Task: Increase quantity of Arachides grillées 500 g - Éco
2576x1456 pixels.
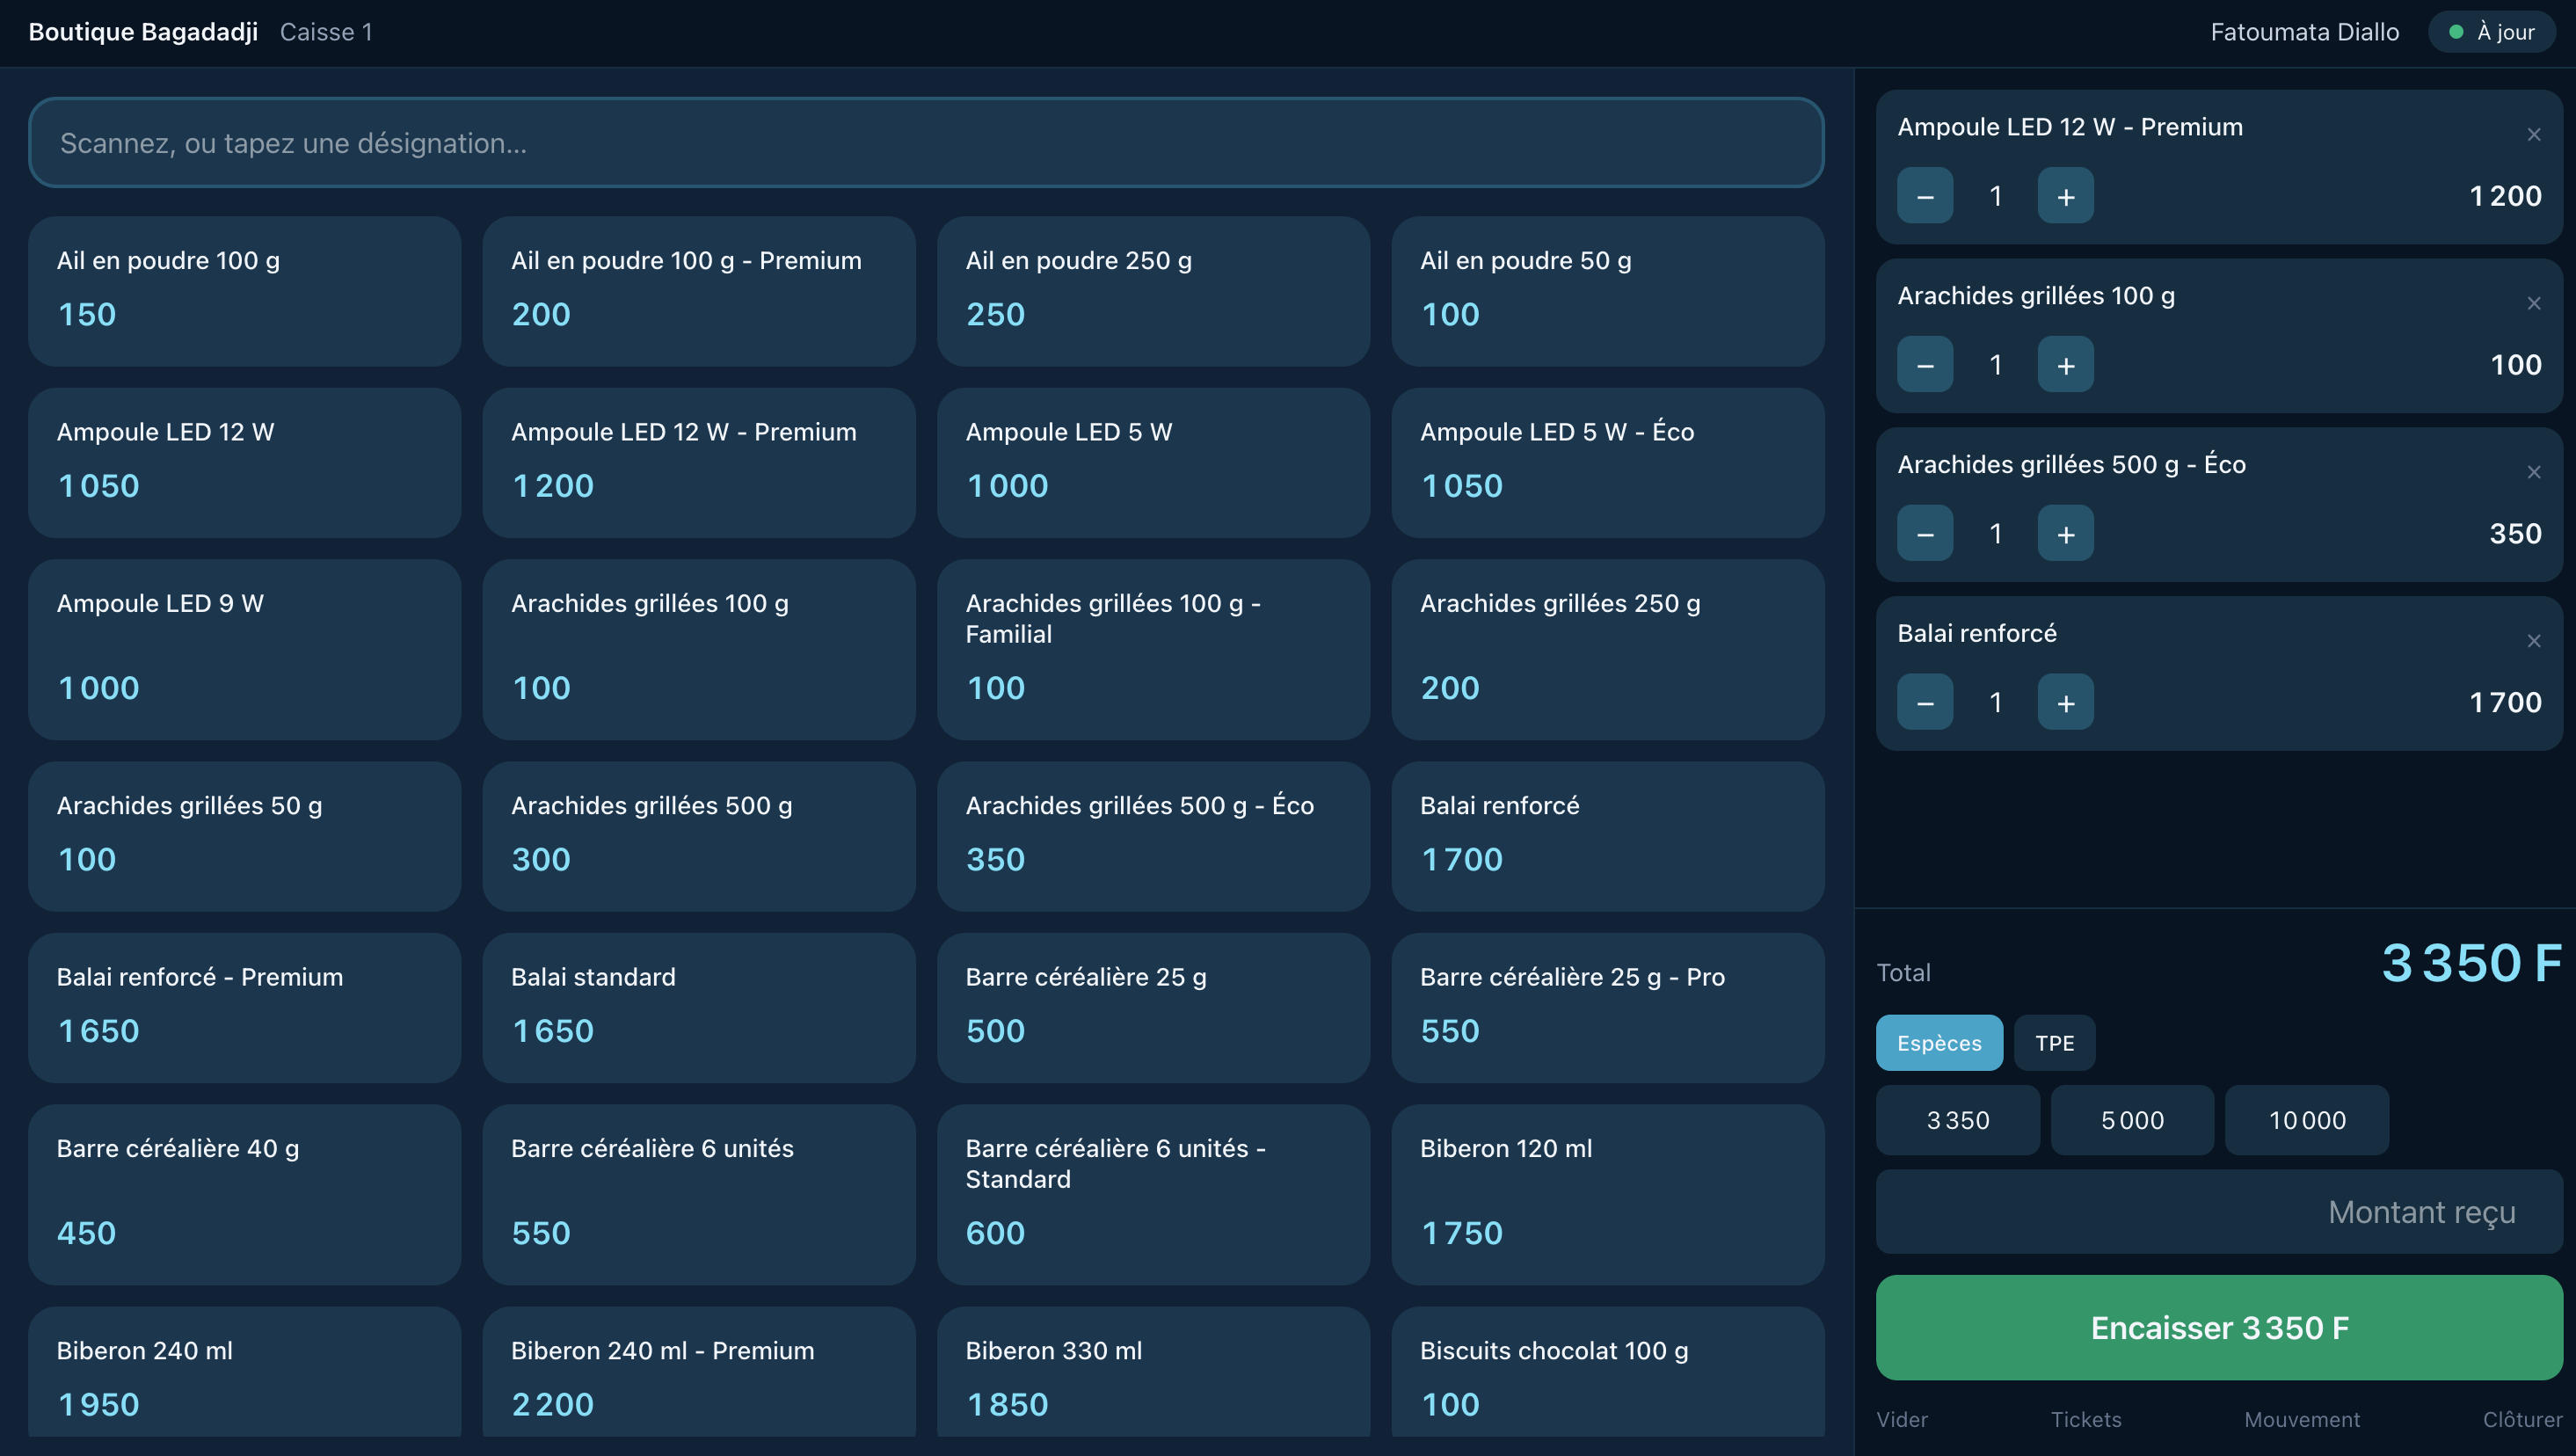Action: (2065, 534)
